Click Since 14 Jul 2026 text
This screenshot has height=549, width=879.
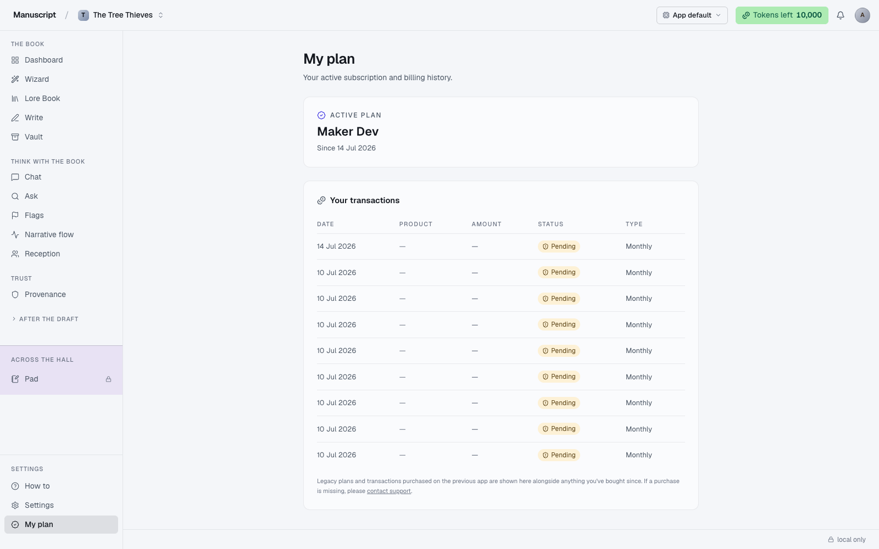click(346, 148)
